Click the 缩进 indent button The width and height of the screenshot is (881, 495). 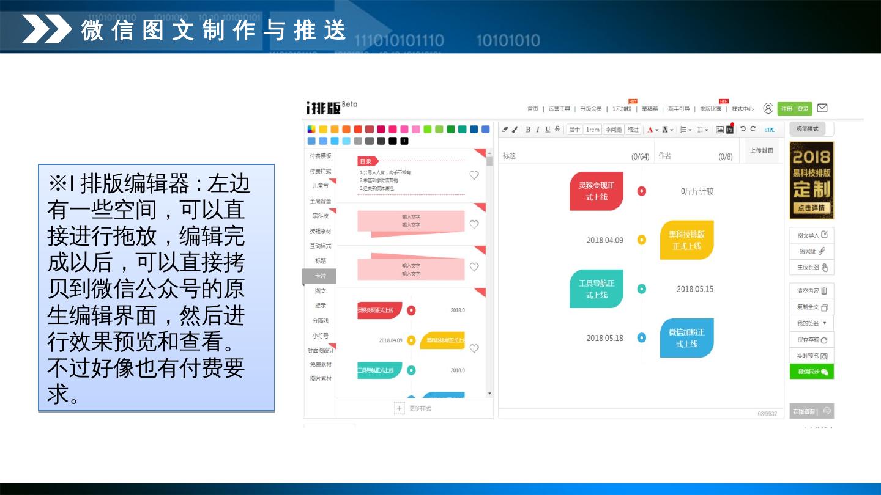click(x=633, y=130)
